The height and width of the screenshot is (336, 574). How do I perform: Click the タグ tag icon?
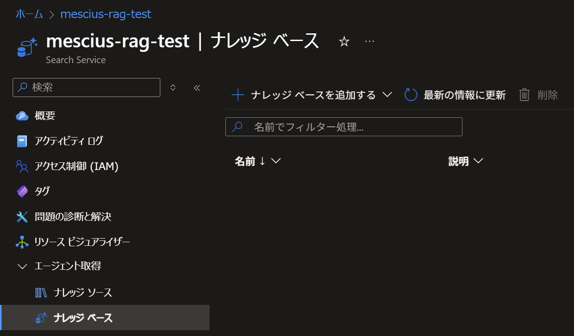pos(22,191)
